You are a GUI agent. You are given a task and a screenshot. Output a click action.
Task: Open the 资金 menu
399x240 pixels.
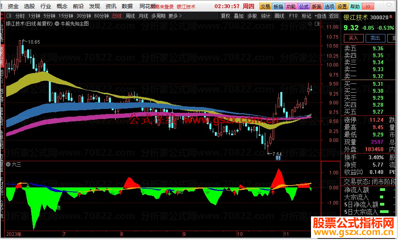pyautogui.click(x=13, y=6)
